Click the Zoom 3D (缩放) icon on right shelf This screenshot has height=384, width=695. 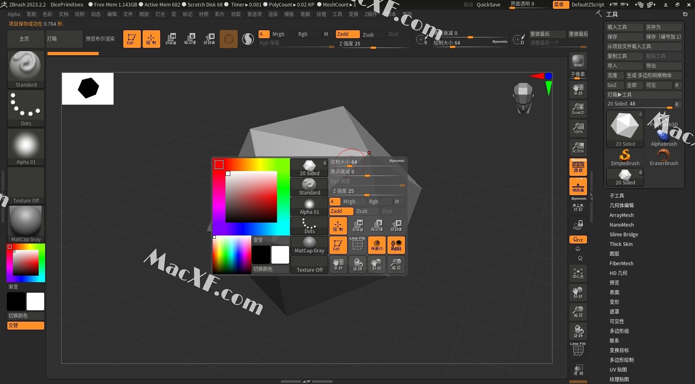(578, 312)
